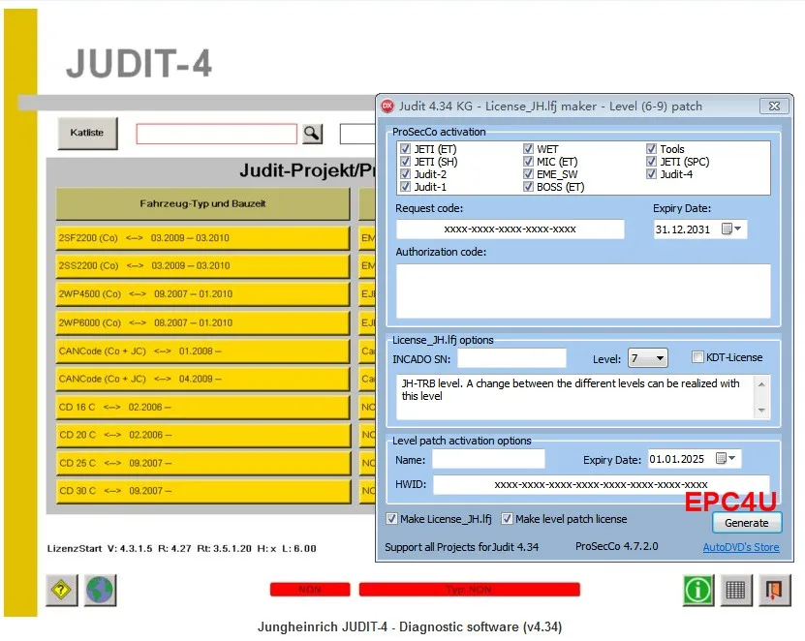Click the Generate button
The image size is (805, 641).
[747, 523]
